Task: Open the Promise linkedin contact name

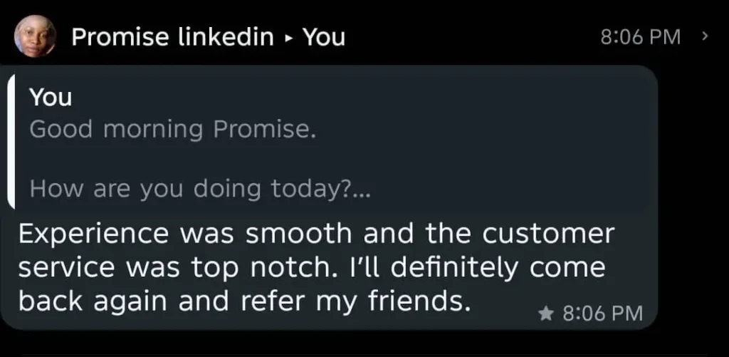Action: [172, 37]
